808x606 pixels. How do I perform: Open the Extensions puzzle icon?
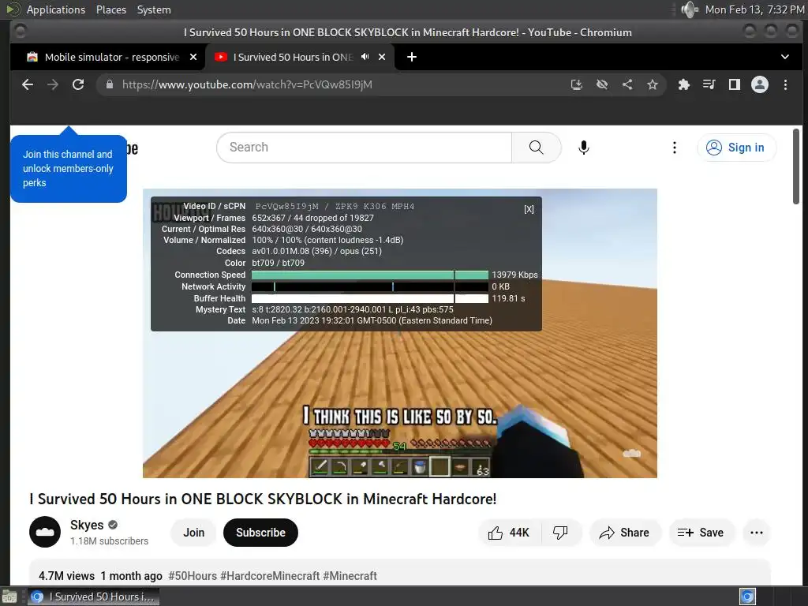coord(684,84)
